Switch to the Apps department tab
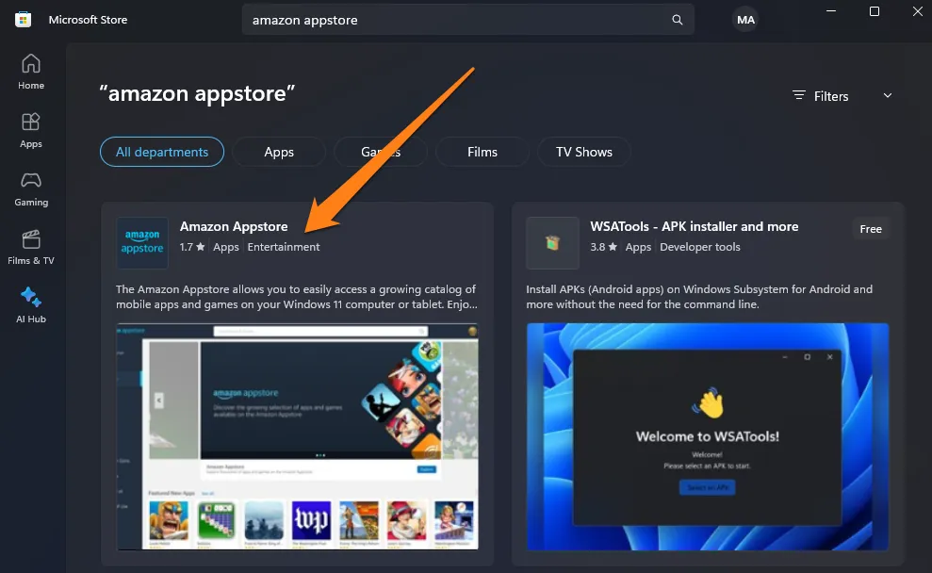Image resolution: width=932 pixels, height=573 pixels. [x=279, y=152]
